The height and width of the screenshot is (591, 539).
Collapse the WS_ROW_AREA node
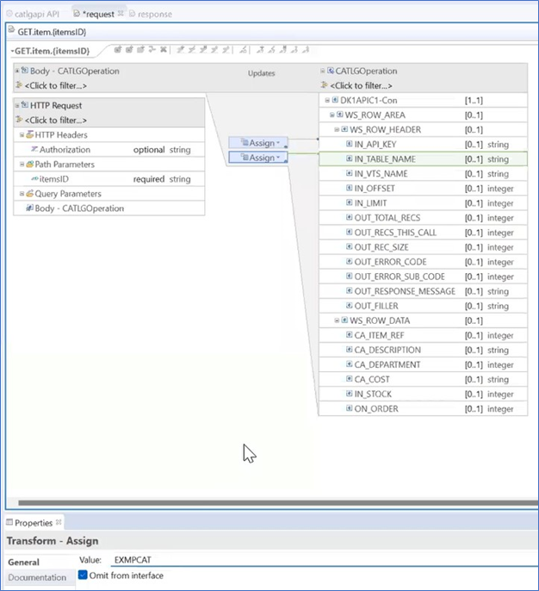(x=331, y=115)
